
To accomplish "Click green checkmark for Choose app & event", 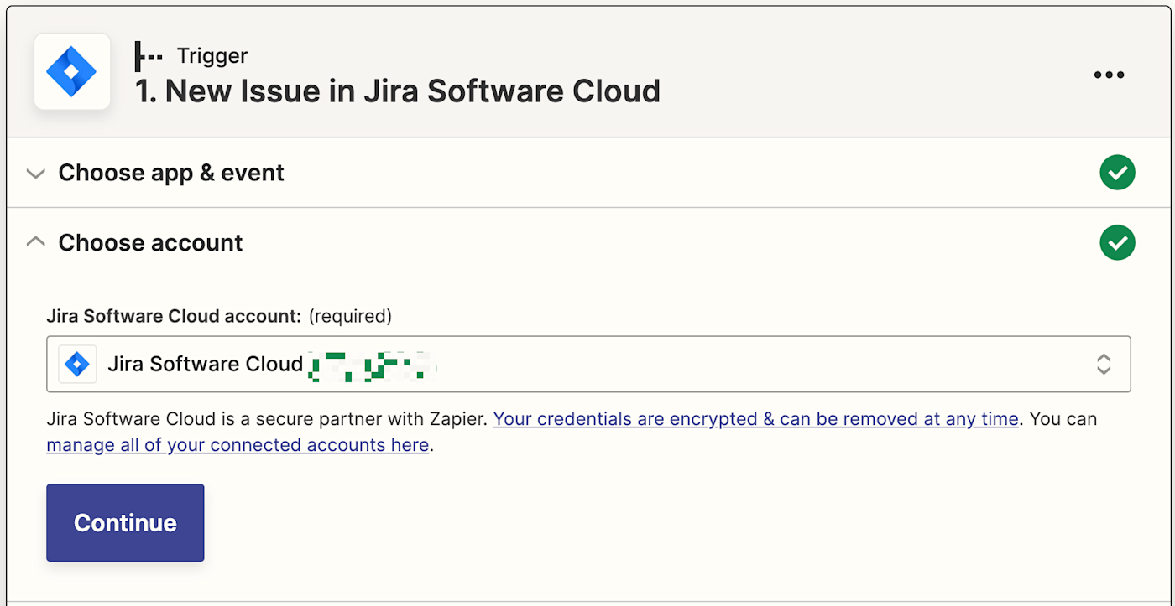I will point(1117,173).
